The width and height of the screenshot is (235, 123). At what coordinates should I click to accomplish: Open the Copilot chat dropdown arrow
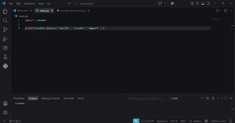click(x=165, y=3)
